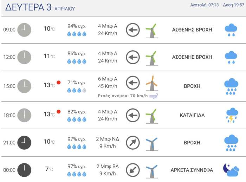
Task: Click the 12:00 green windmill icon
Action: pyautogui.click(x=152, y=57)
